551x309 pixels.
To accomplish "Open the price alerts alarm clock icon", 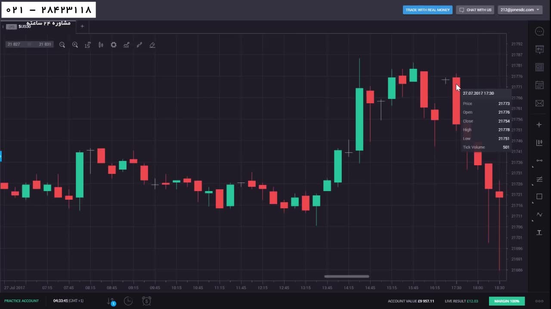I will pyautogui.click(x=146, y=301).
